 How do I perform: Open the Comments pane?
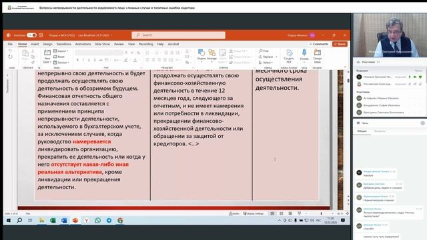pos(319,44)
